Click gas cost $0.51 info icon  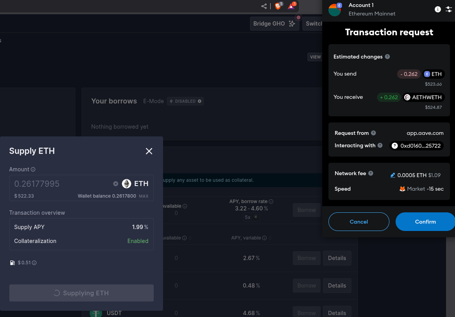click(x=34, y=263)
